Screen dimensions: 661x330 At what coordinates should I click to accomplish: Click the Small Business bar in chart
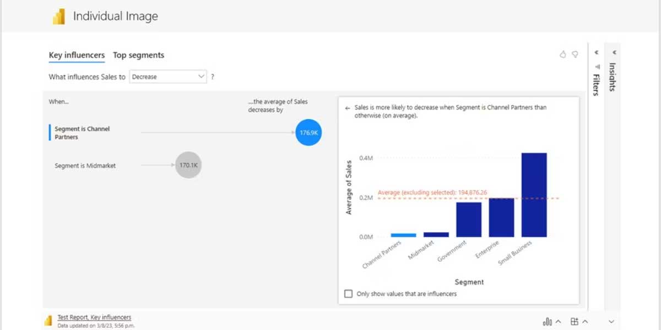[x=534, y=195]
